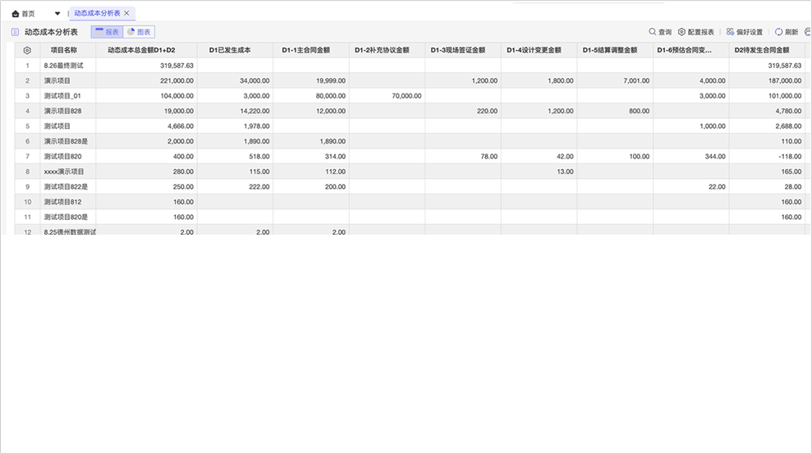Open 偏好设置 preferences
The height and width of the screenshot is (454, 812).
[744, 32]
